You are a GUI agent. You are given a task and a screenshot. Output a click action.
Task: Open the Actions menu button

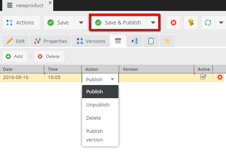tap(21, 23)
